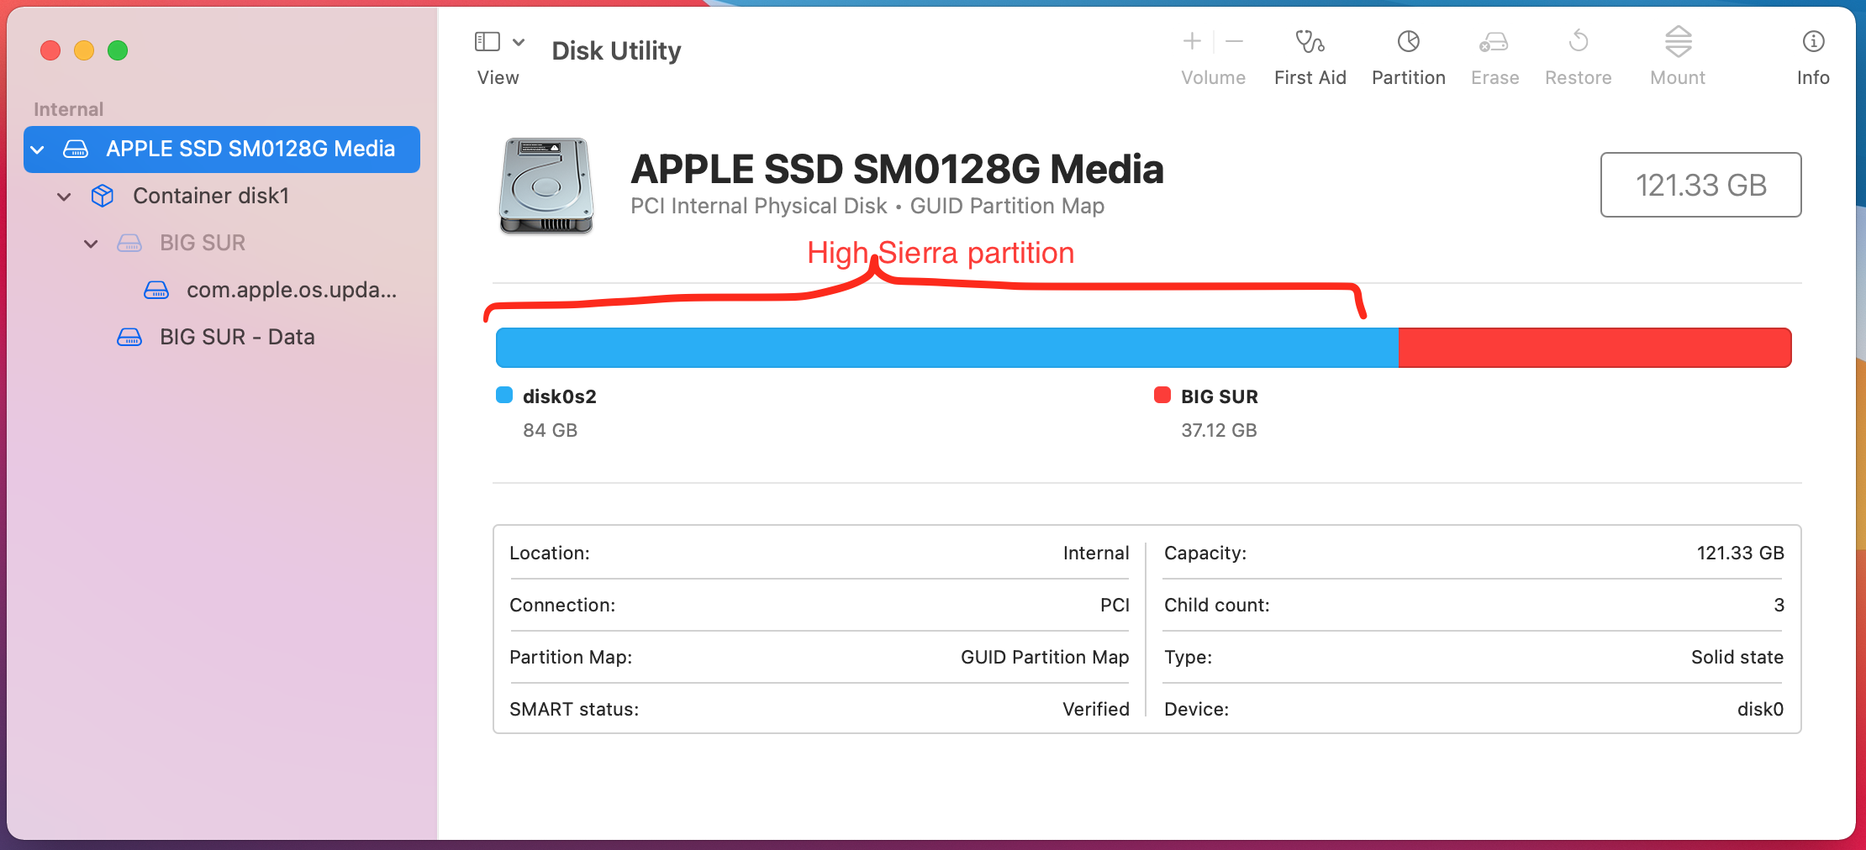Image resolution: width=1866 pixels, height=850 pixels.
Task: Click the large hard disk image
Action: point(546,186)
